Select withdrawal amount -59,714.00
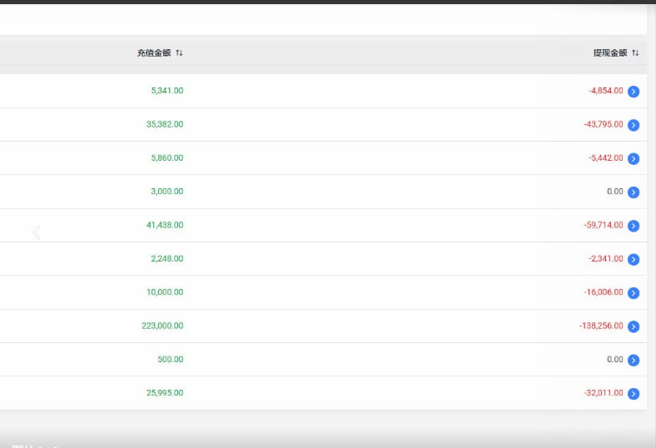Screen dimensions: 656x448 (x=604, y=225)
